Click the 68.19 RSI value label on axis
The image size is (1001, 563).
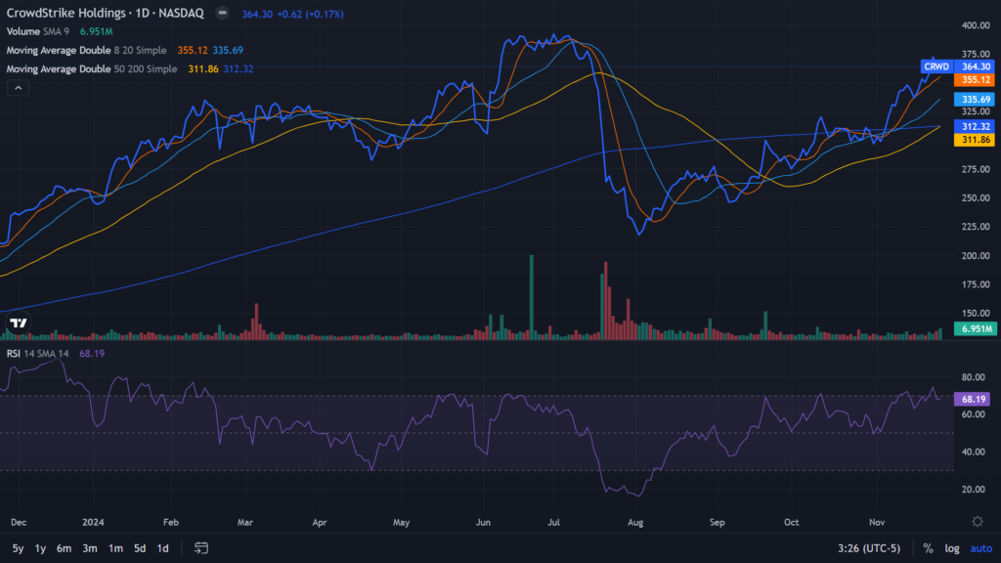(x=976, y=399)
